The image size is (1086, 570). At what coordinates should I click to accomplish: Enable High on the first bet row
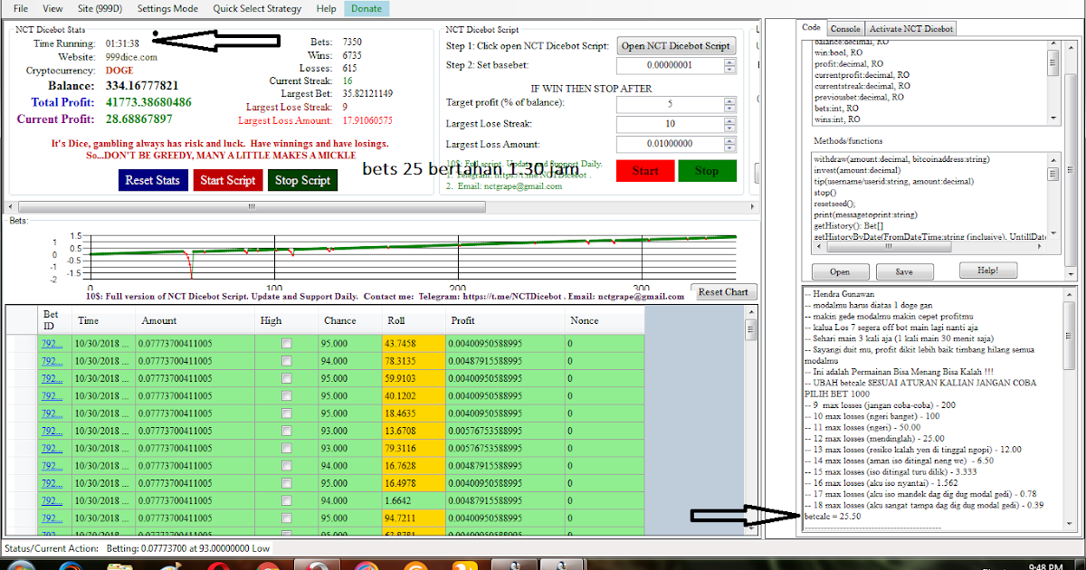285,341
